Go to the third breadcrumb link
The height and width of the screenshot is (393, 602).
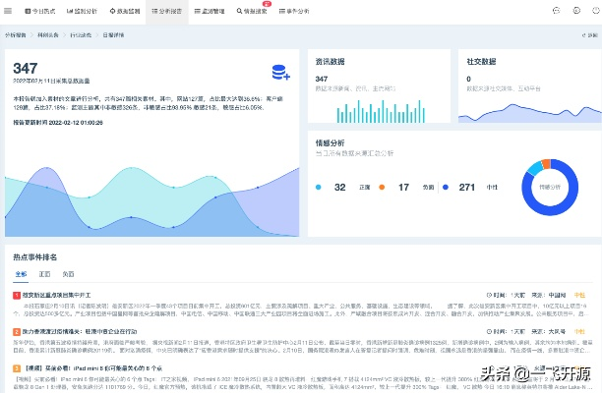[x=81, y=35]
